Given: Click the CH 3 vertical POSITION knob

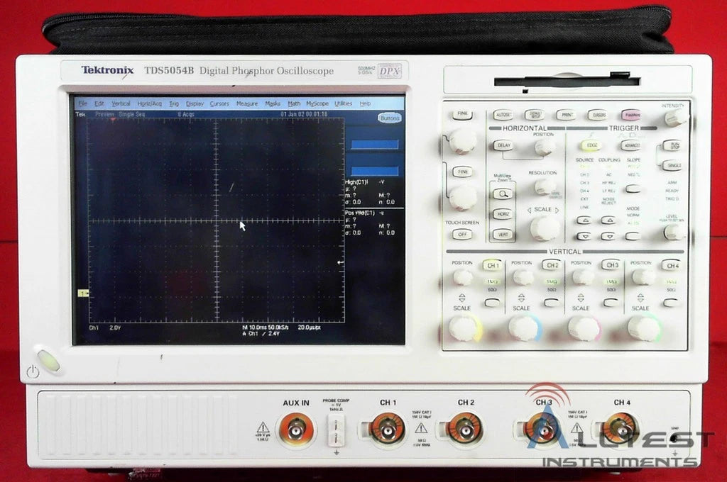Looking at the screenshot, I should [582, 277].
